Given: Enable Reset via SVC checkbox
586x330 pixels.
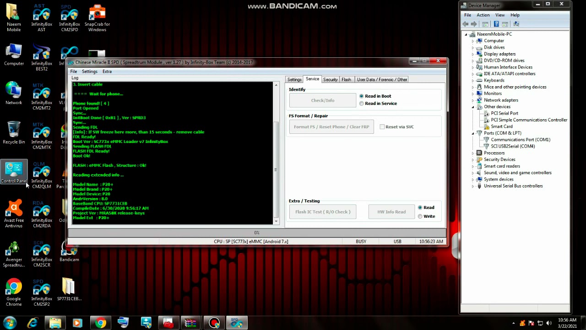Looking at the screenshot, I should (382, 127).
